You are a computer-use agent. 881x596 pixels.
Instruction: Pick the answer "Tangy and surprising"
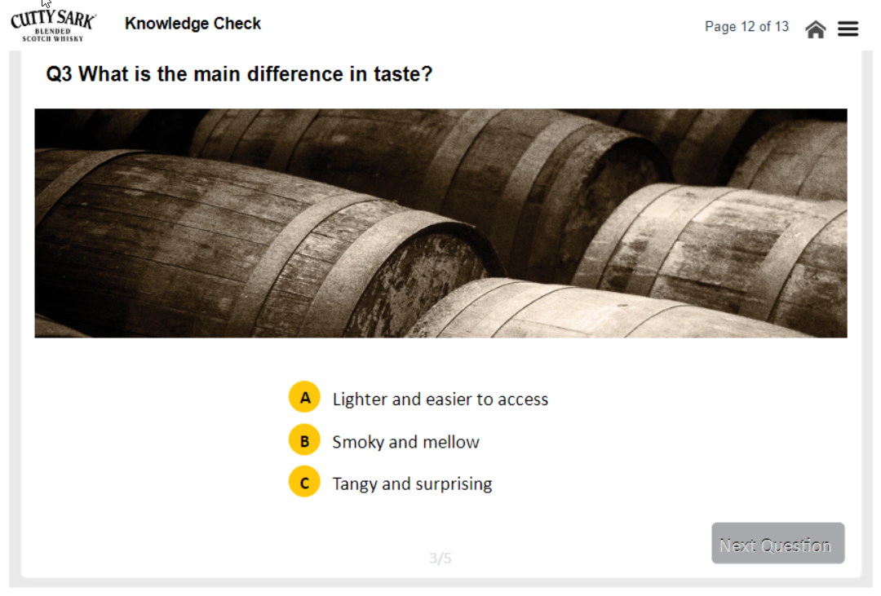pyautogui.click(x=412, y=483)
